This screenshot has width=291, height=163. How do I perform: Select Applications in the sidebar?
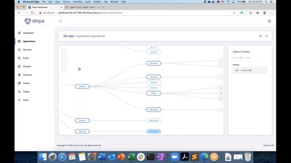pyautogui.click(x=29, y=41)
